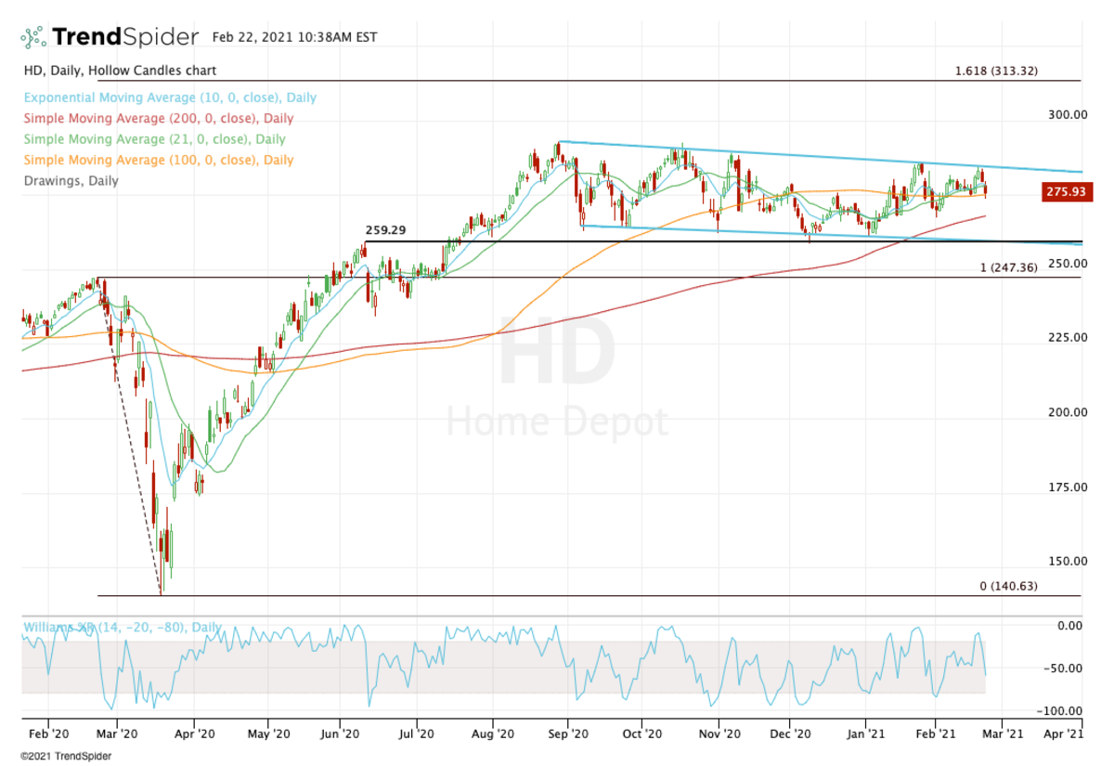Select Simple Moving Average (100) legend entry
Image resolution: width=1114 pixels, height=766 pixels.
point(159,160)
